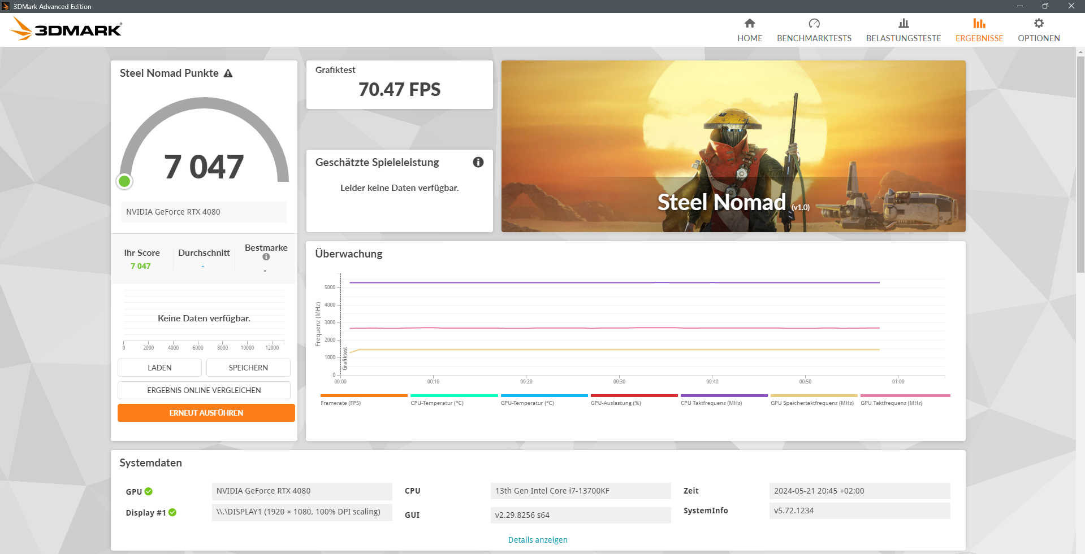
Task: Click the Bestmarke column header
Action: (266, 248)
